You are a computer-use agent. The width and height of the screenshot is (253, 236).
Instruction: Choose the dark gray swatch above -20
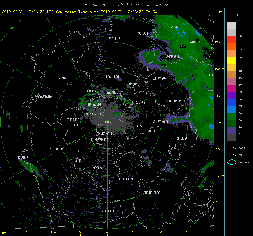pyautogui.click(x=232, y=138)
